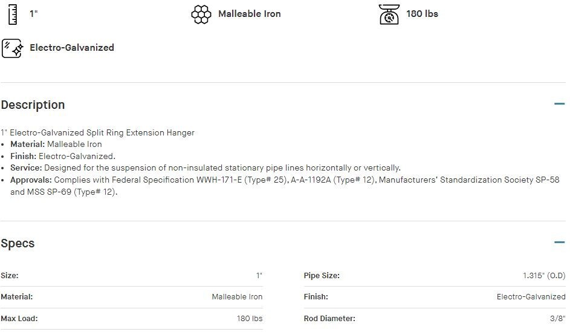Click the honeycomb material icon

pyautogui.click(x=201, y=14)
